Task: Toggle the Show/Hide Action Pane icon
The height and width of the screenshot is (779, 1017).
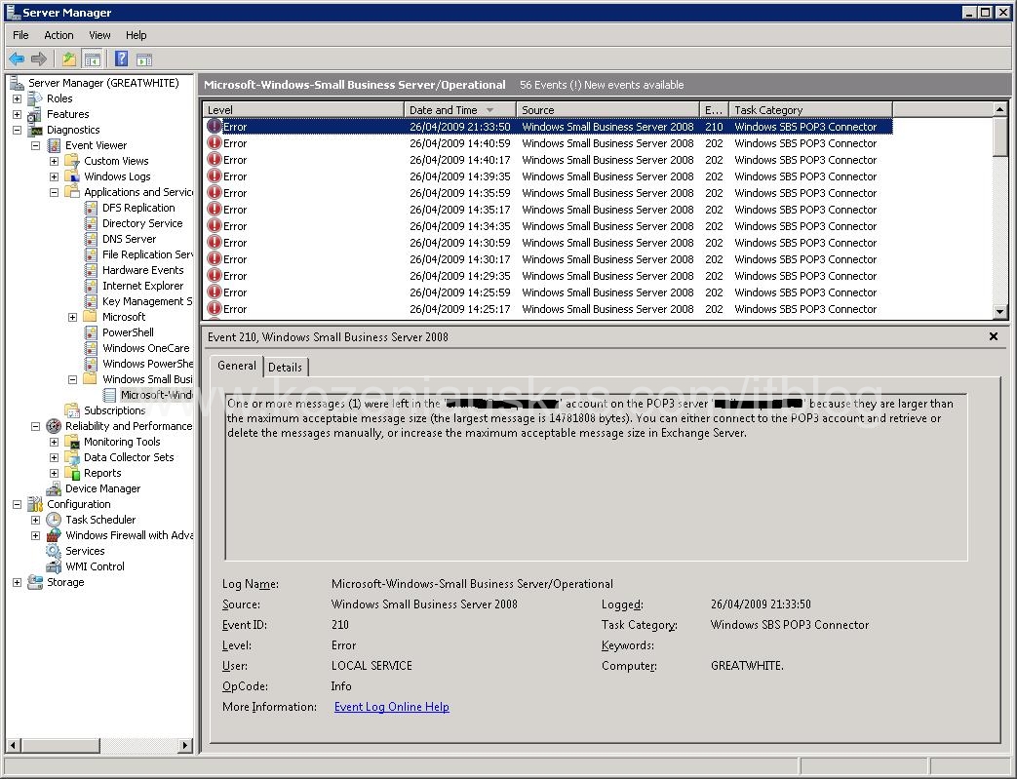Action: click(x=144, y=59)
